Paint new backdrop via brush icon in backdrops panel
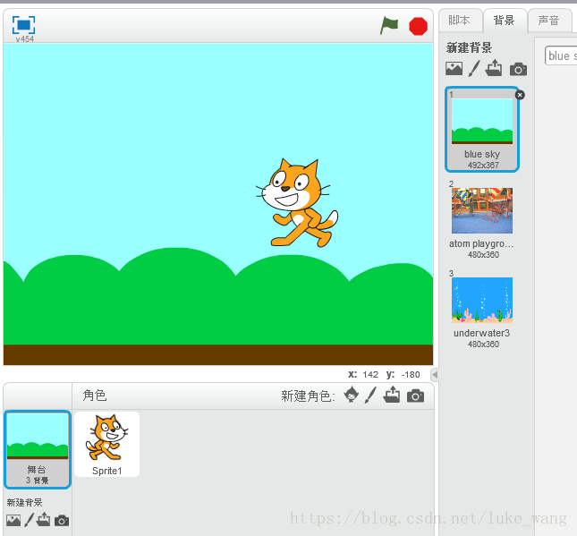Screen dimensions: 577x536 tap(474, 69)
